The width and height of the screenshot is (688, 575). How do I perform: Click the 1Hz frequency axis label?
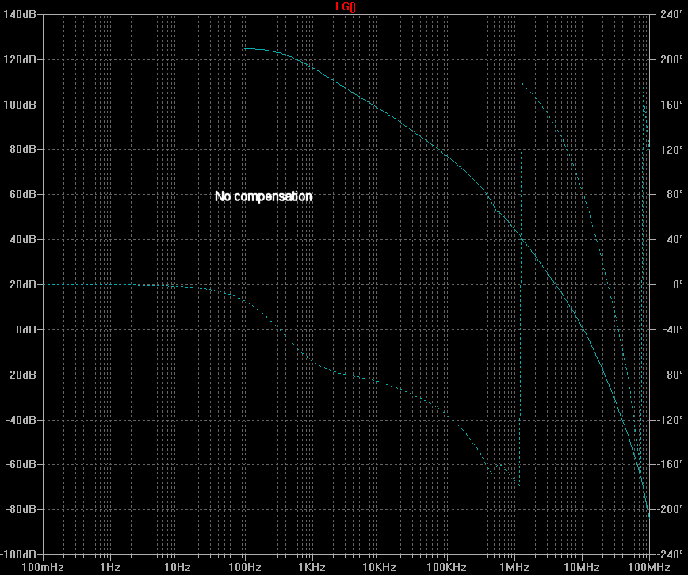(110, 568)
